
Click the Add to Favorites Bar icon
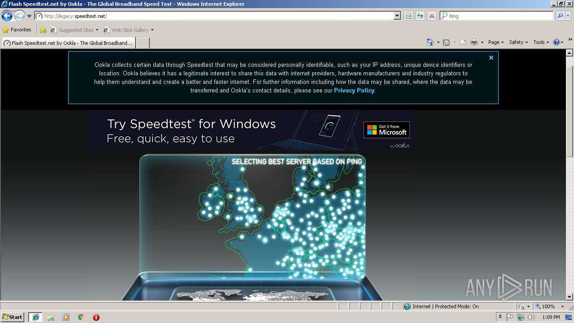43,30
